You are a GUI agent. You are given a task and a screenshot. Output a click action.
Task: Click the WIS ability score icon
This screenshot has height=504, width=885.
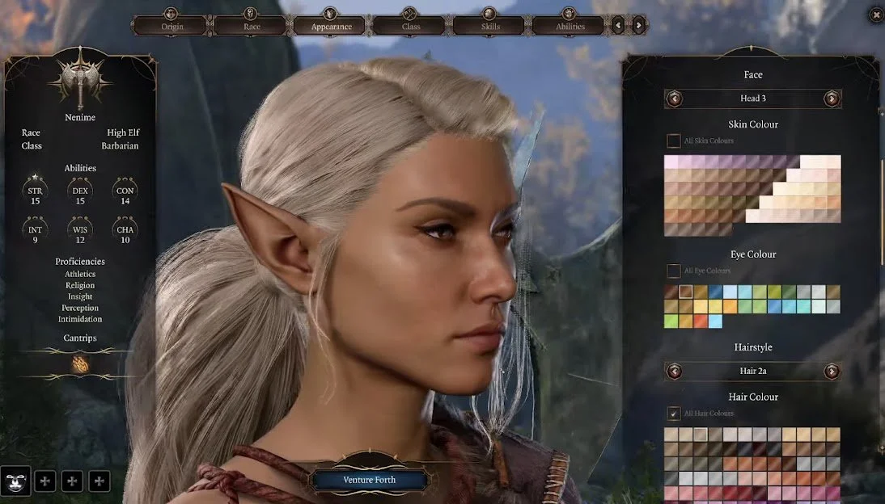80,230
